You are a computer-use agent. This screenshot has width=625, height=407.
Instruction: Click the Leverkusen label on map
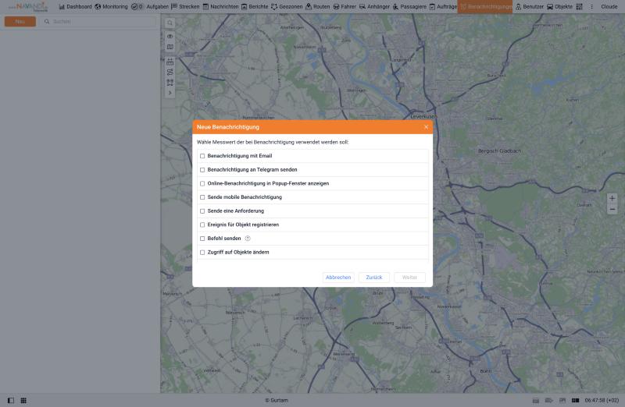[423, 117]
